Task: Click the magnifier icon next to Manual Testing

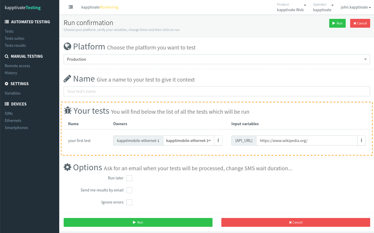Action: [6, 56]
